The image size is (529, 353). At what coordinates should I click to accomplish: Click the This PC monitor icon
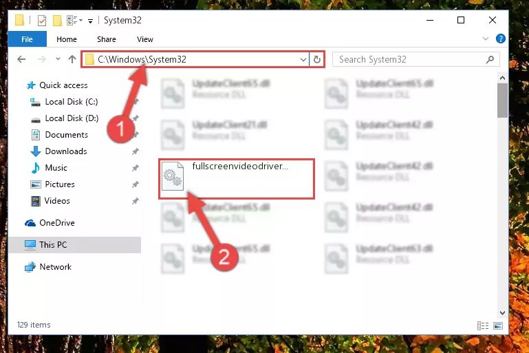pos(30,245)
